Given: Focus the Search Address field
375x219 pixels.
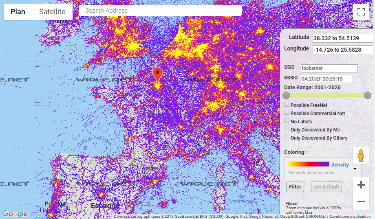Looking at the screenshot, I should tap(160, 11).
